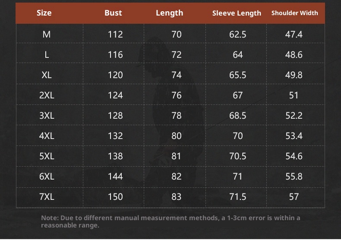Image resolution: width=341 pixels, height=240 pixels.
Task: Click the Shoulder Width column header
Action: tap(294, 13)
